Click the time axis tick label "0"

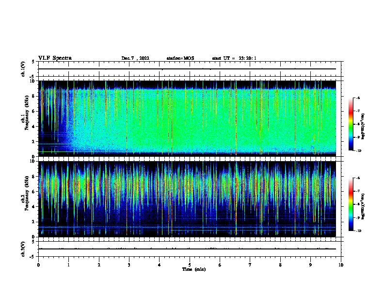(38, 265)
